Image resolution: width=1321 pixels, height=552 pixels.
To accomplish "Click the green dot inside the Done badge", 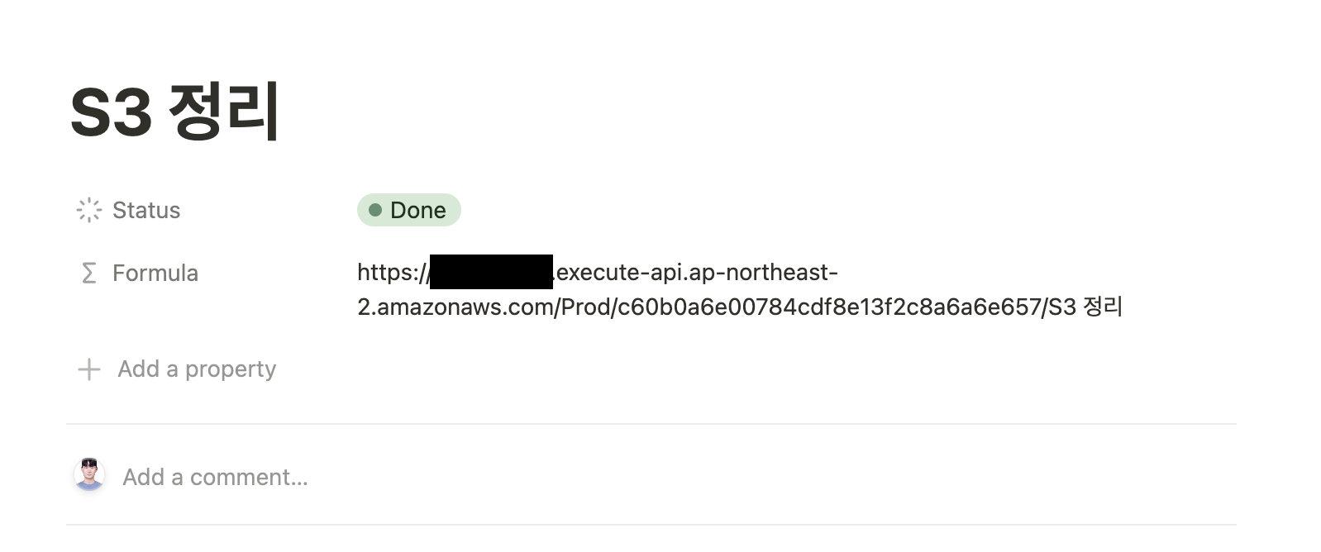I will click(375, 210).
